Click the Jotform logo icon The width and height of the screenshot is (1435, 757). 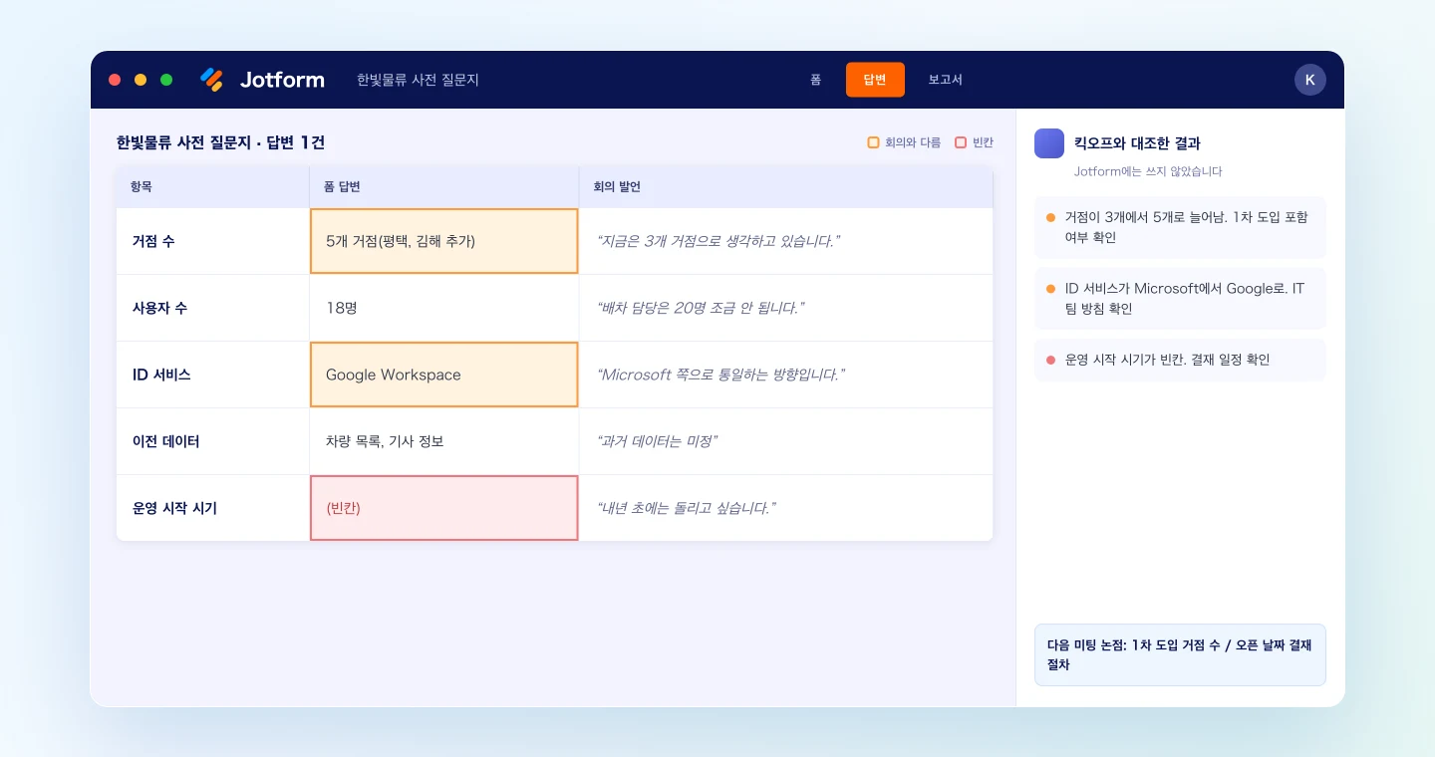point(212,80)
